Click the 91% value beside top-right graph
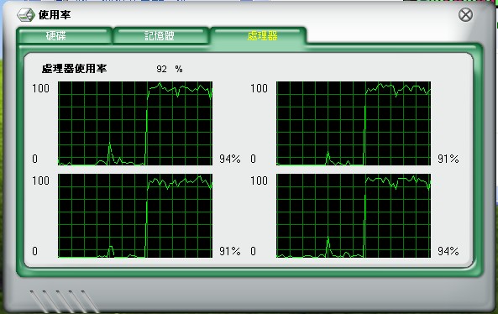Screen dimensions: 498x314 pos(448,159)
